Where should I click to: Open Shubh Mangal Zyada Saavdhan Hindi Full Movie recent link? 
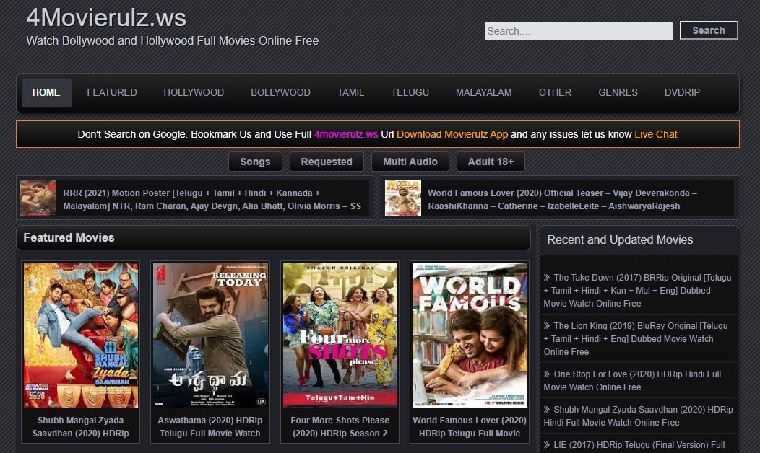coord(639,415)
